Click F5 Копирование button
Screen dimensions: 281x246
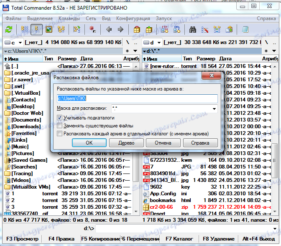[x=101, y=239]
